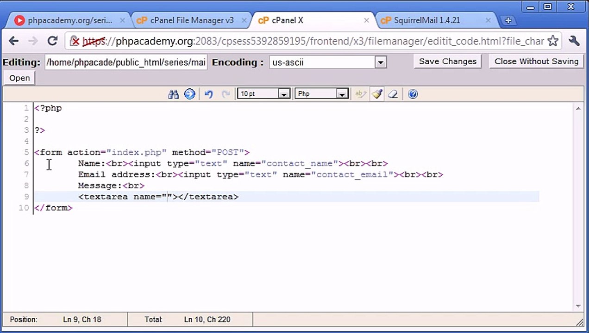Click the blue go-to-line arrow icon
Image resolution: width=589 pixels, height=333 pixels.
click(189, 94)
